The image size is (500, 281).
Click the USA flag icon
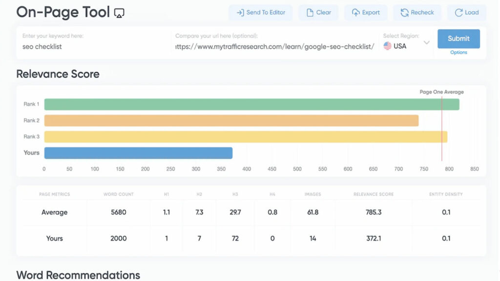tap(388, 46)
